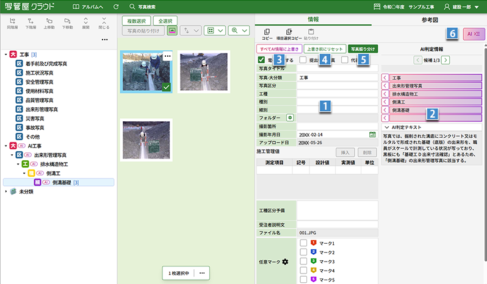This screenshot has height=284, width=487.
Task: Open the calendar icon for 撮影年月日
Action: tap(372, 134)
